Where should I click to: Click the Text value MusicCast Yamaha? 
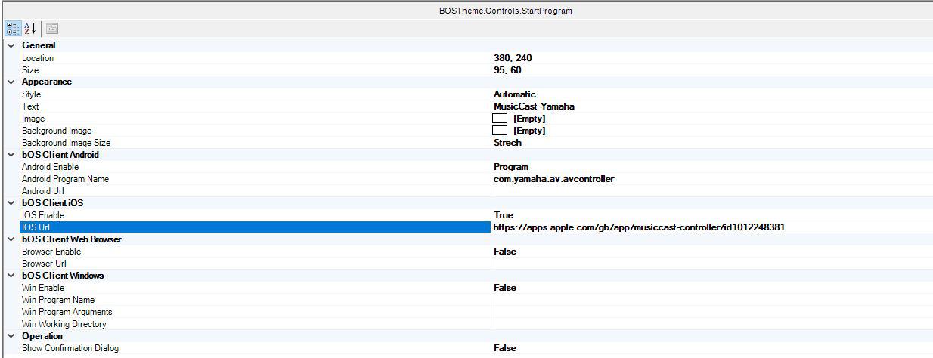[534, 106]
